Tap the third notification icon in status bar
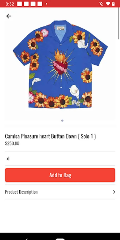This screenshot has width=120, height=240. (33, 4)
